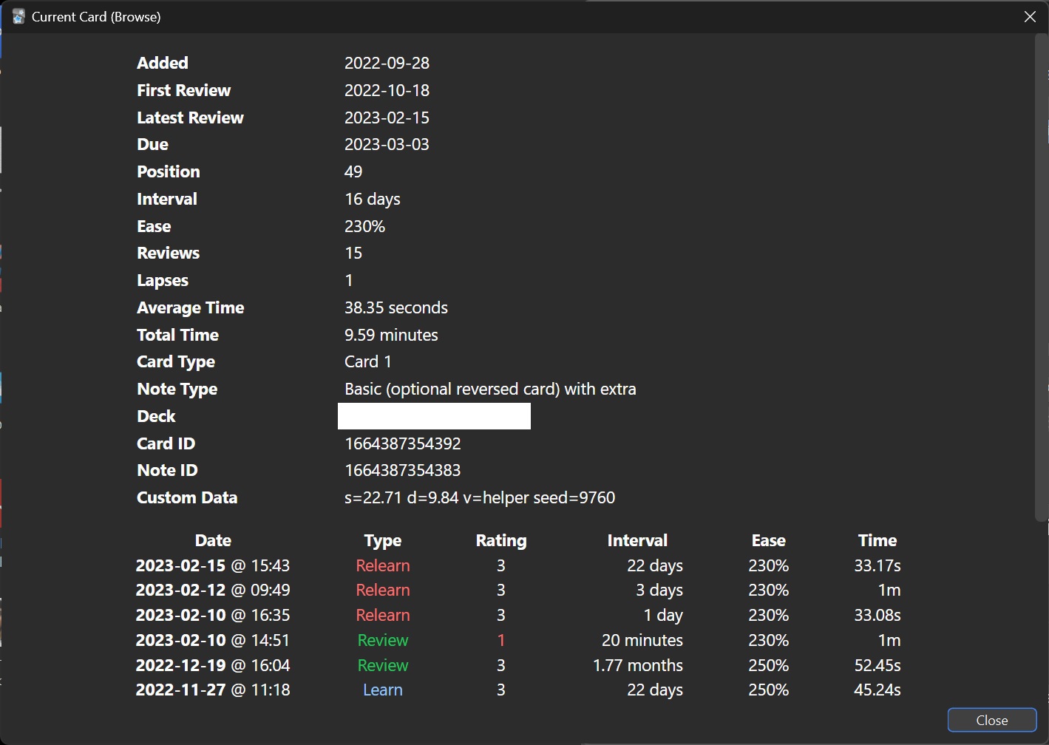Viewport: 1049px width, 745px height.
Task: Click the Type column header
Action: (382, 540)
